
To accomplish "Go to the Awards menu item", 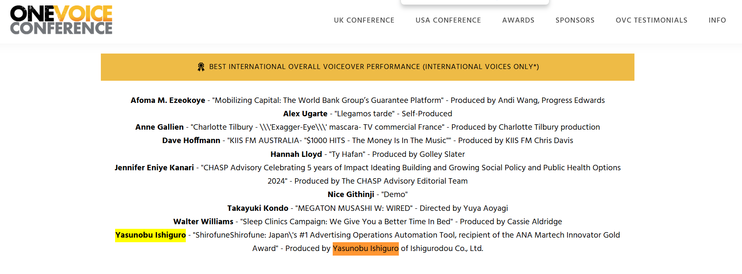I will [x=518, y=20].
